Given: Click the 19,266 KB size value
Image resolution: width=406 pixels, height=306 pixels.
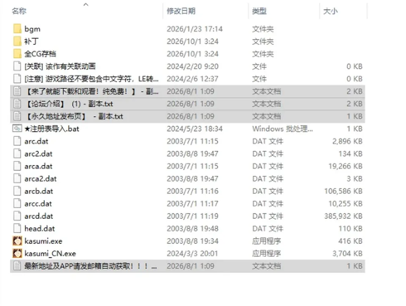Looking at the screenshot, I should tap(346, 166).
